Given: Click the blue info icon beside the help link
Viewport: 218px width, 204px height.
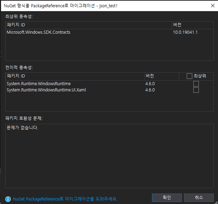Looking at the screenshot, I should [x=8, y=199].
